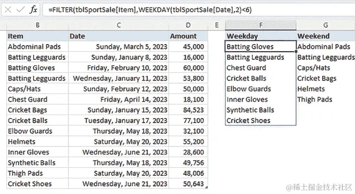
Task: Select column C header
Action: tap(118, 25)
